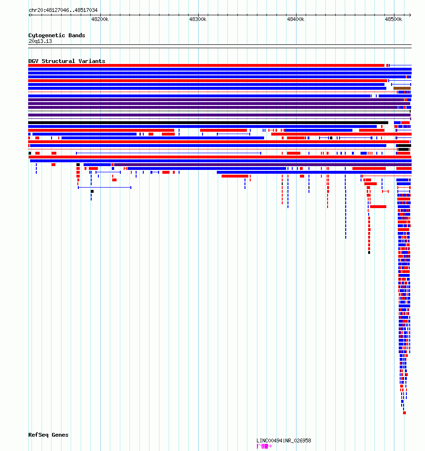Select the DGV Structural Variants track title
This screenshot has width=425, height=451.
(67, 61)
